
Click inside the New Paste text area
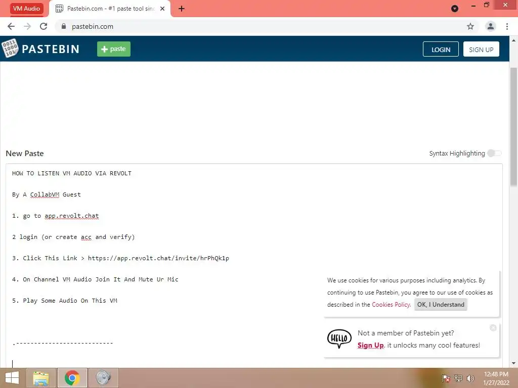tap(254, 266)
